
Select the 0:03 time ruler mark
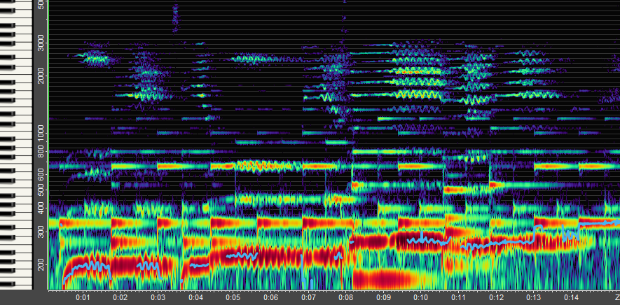click(x=158, y=297)
